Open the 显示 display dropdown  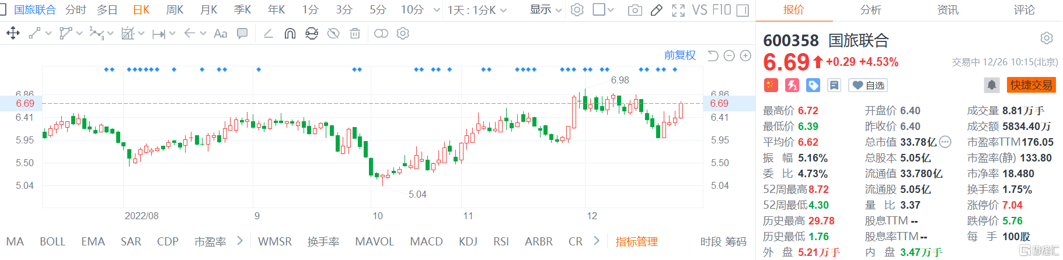point(546,10)
